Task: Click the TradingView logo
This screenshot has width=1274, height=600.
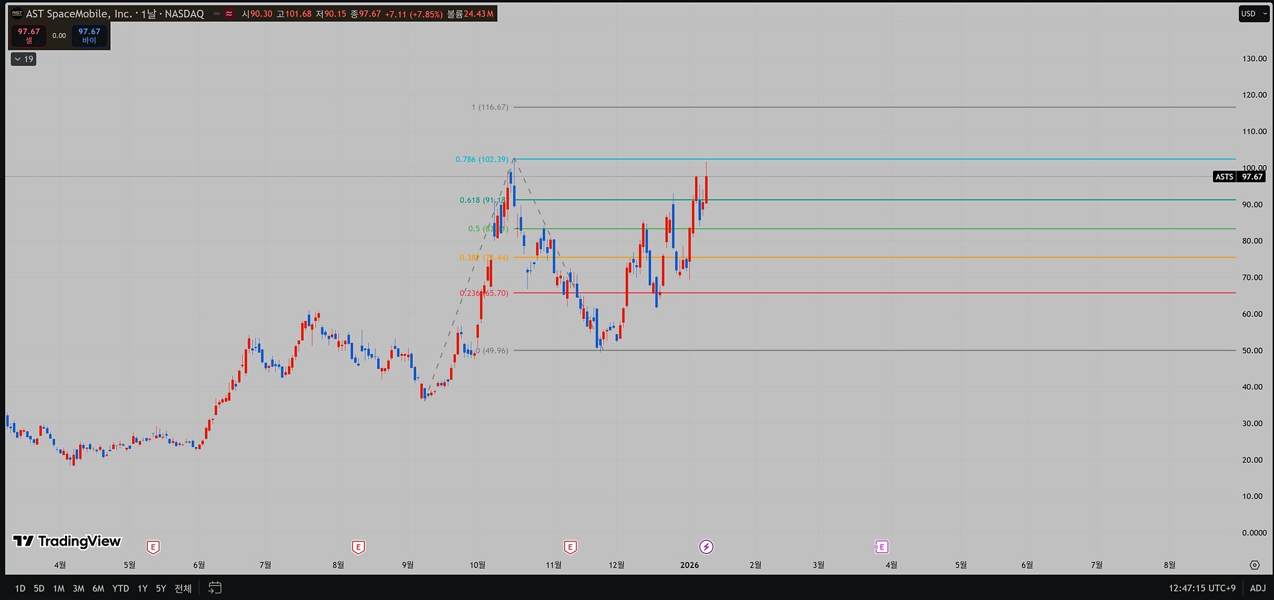Action: (x=67, y=541)
